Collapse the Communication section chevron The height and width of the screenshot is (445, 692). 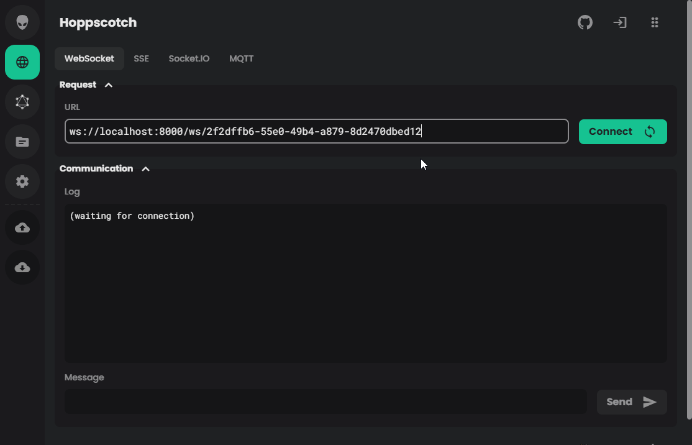pyautogui.click(x=145, y=168)
